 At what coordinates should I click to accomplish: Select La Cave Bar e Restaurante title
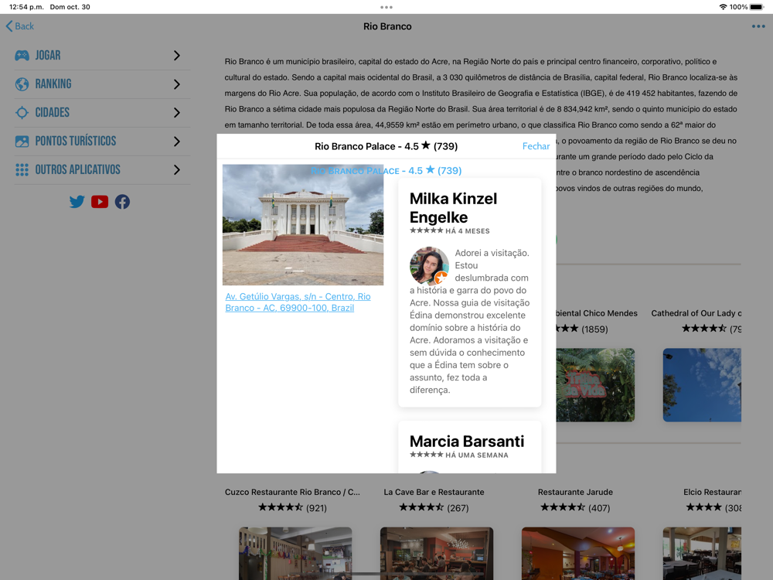coord(434,492)
